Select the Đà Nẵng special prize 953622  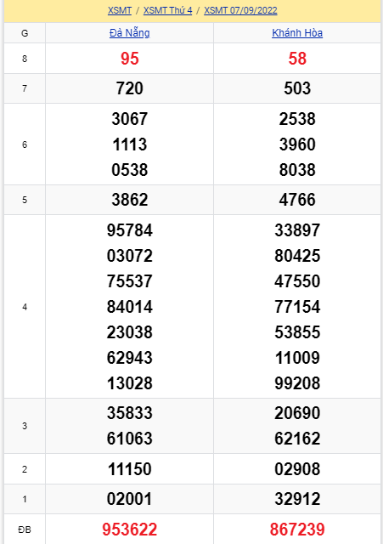coord(130,530)
